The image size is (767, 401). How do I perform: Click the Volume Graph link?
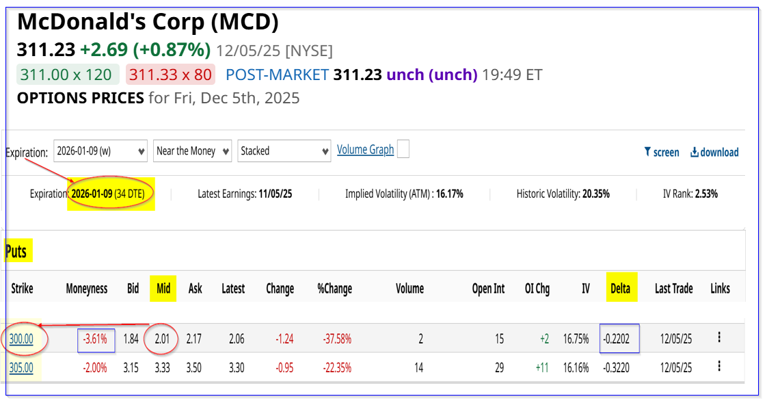tap(365, 149)
